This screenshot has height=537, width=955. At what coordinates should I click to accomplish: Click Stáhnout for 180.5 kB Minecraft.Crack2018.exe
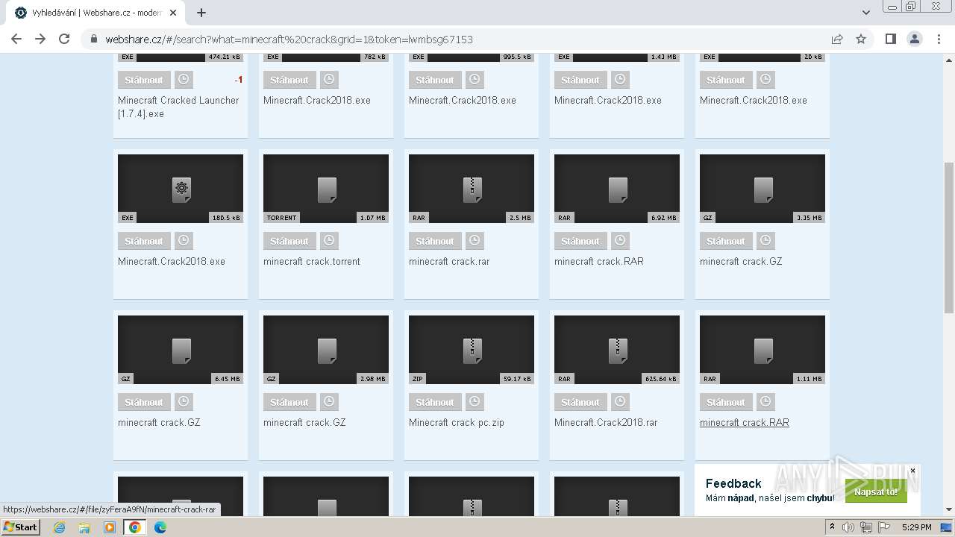pyautogui.click(x=144, y=241)
